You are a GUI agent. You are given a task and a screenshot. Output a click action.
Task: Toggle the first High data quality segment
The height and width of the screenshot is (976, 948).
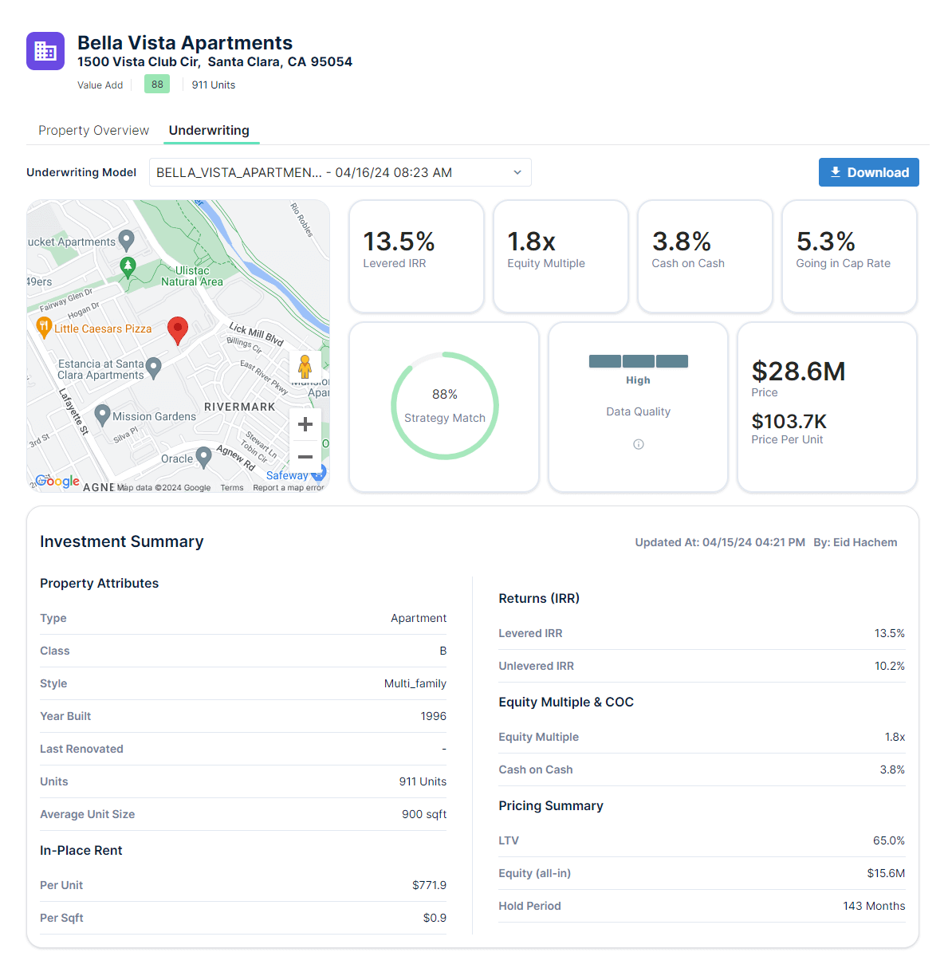[x=604, y=360]
